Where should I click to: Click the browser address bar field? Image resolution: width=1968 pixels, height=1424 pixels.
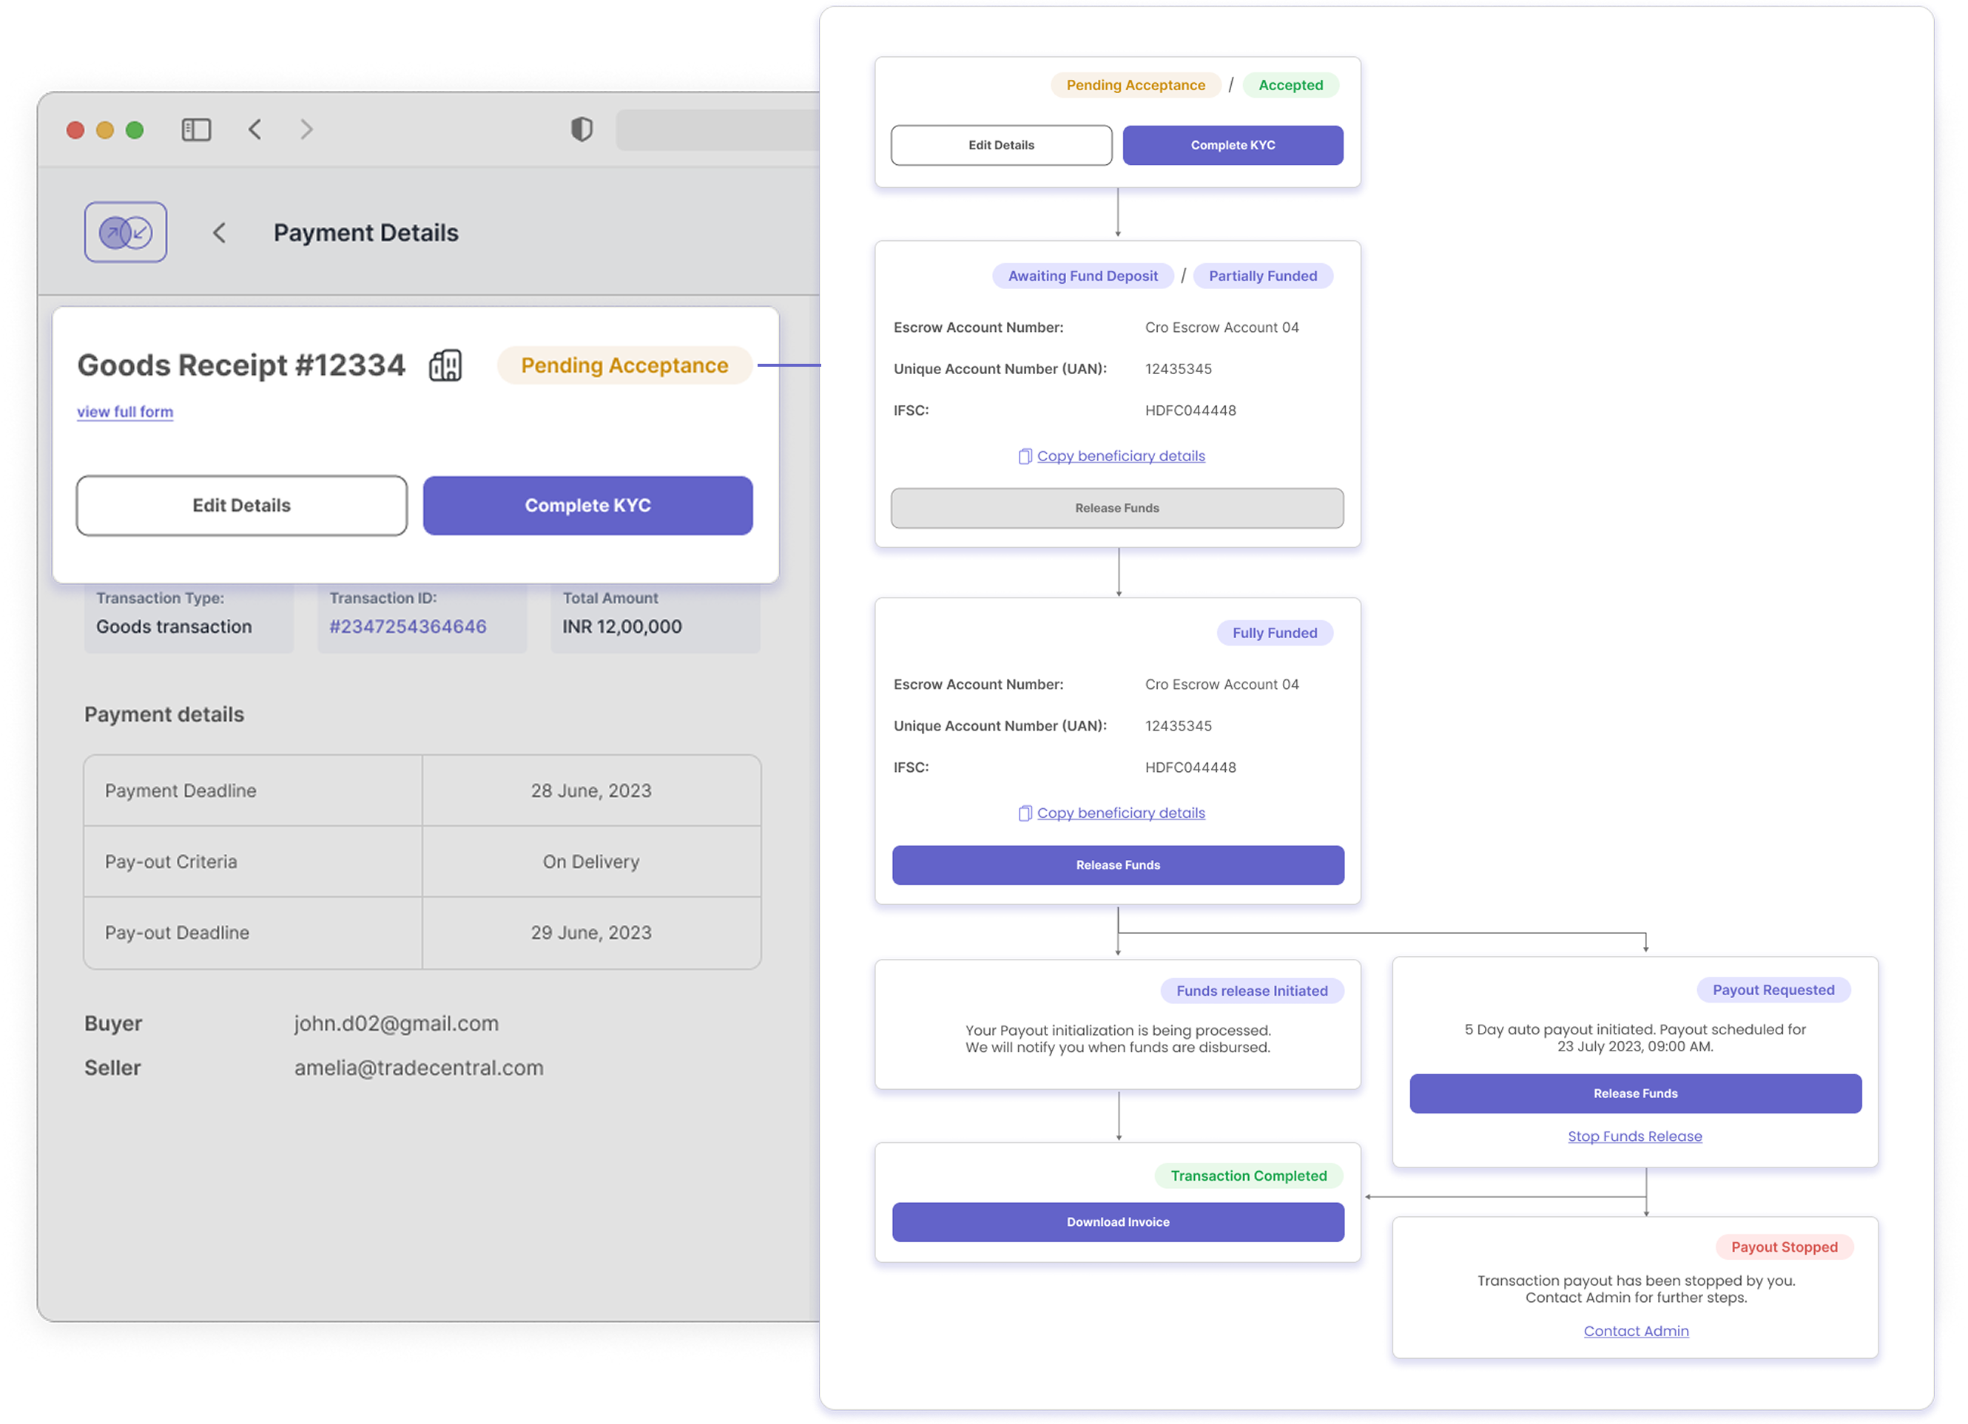tap(718, 130)
